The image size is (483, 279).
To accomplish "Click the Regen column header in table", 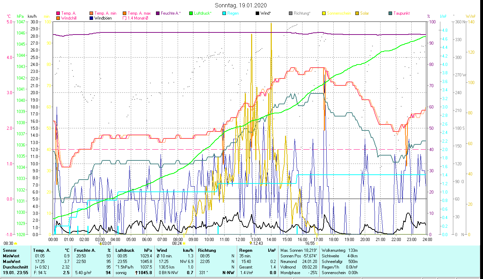I will (246, 250).
